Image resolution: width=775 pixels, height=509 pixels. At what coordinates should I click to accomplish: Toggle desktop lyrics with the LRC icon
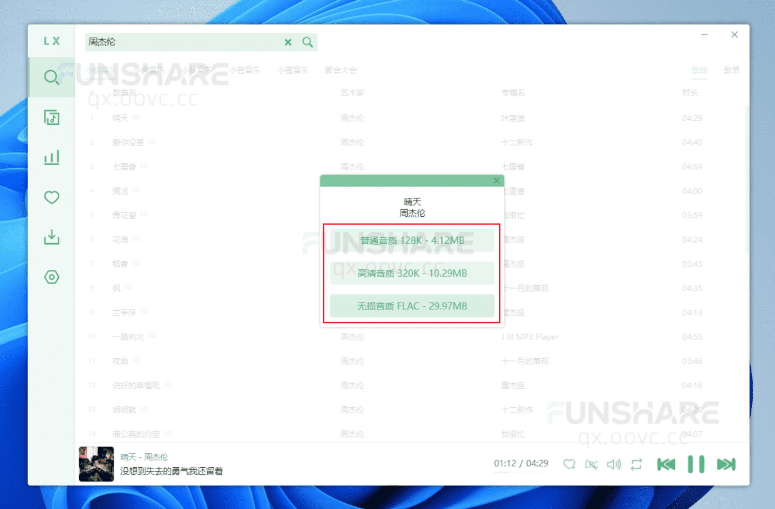coord(591,464)
